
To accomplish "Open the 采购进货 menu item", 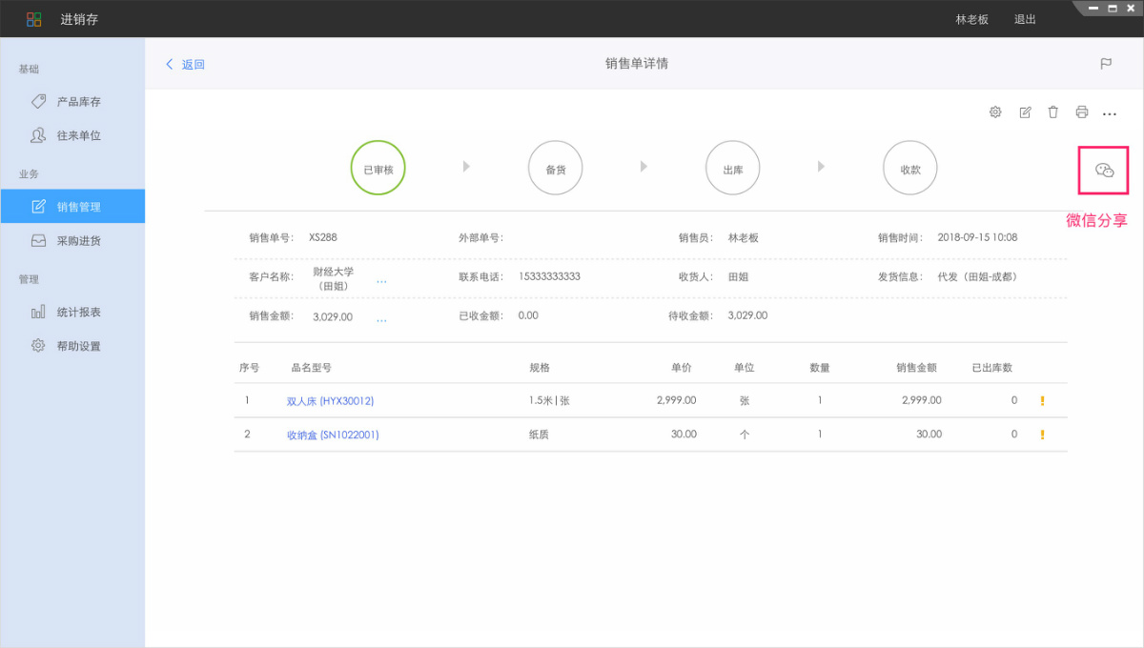I will click(x=72, y=240).
